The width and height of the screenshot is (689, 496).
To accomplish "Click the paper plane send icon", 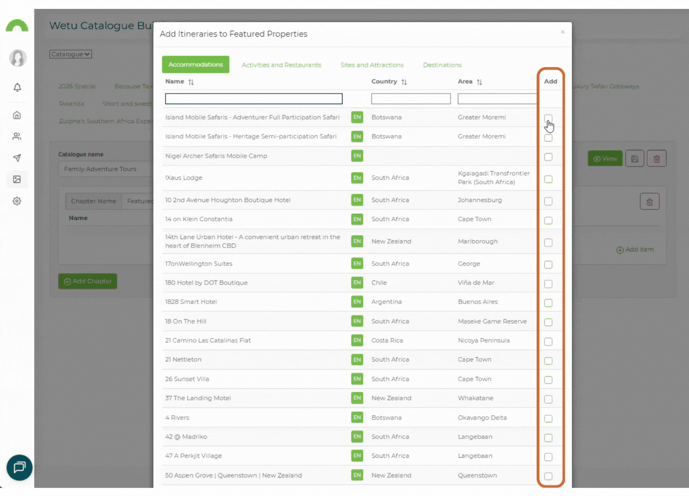I will click(17, 158).
